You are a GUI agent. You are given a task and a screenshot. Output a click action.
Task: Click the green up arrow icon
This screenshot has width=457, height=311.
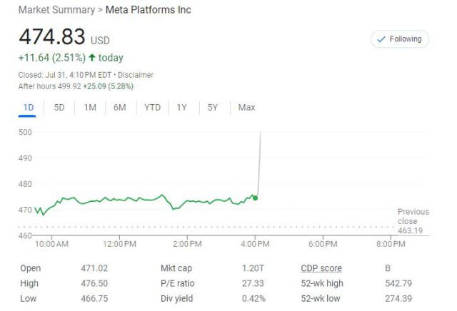[92, 57]
